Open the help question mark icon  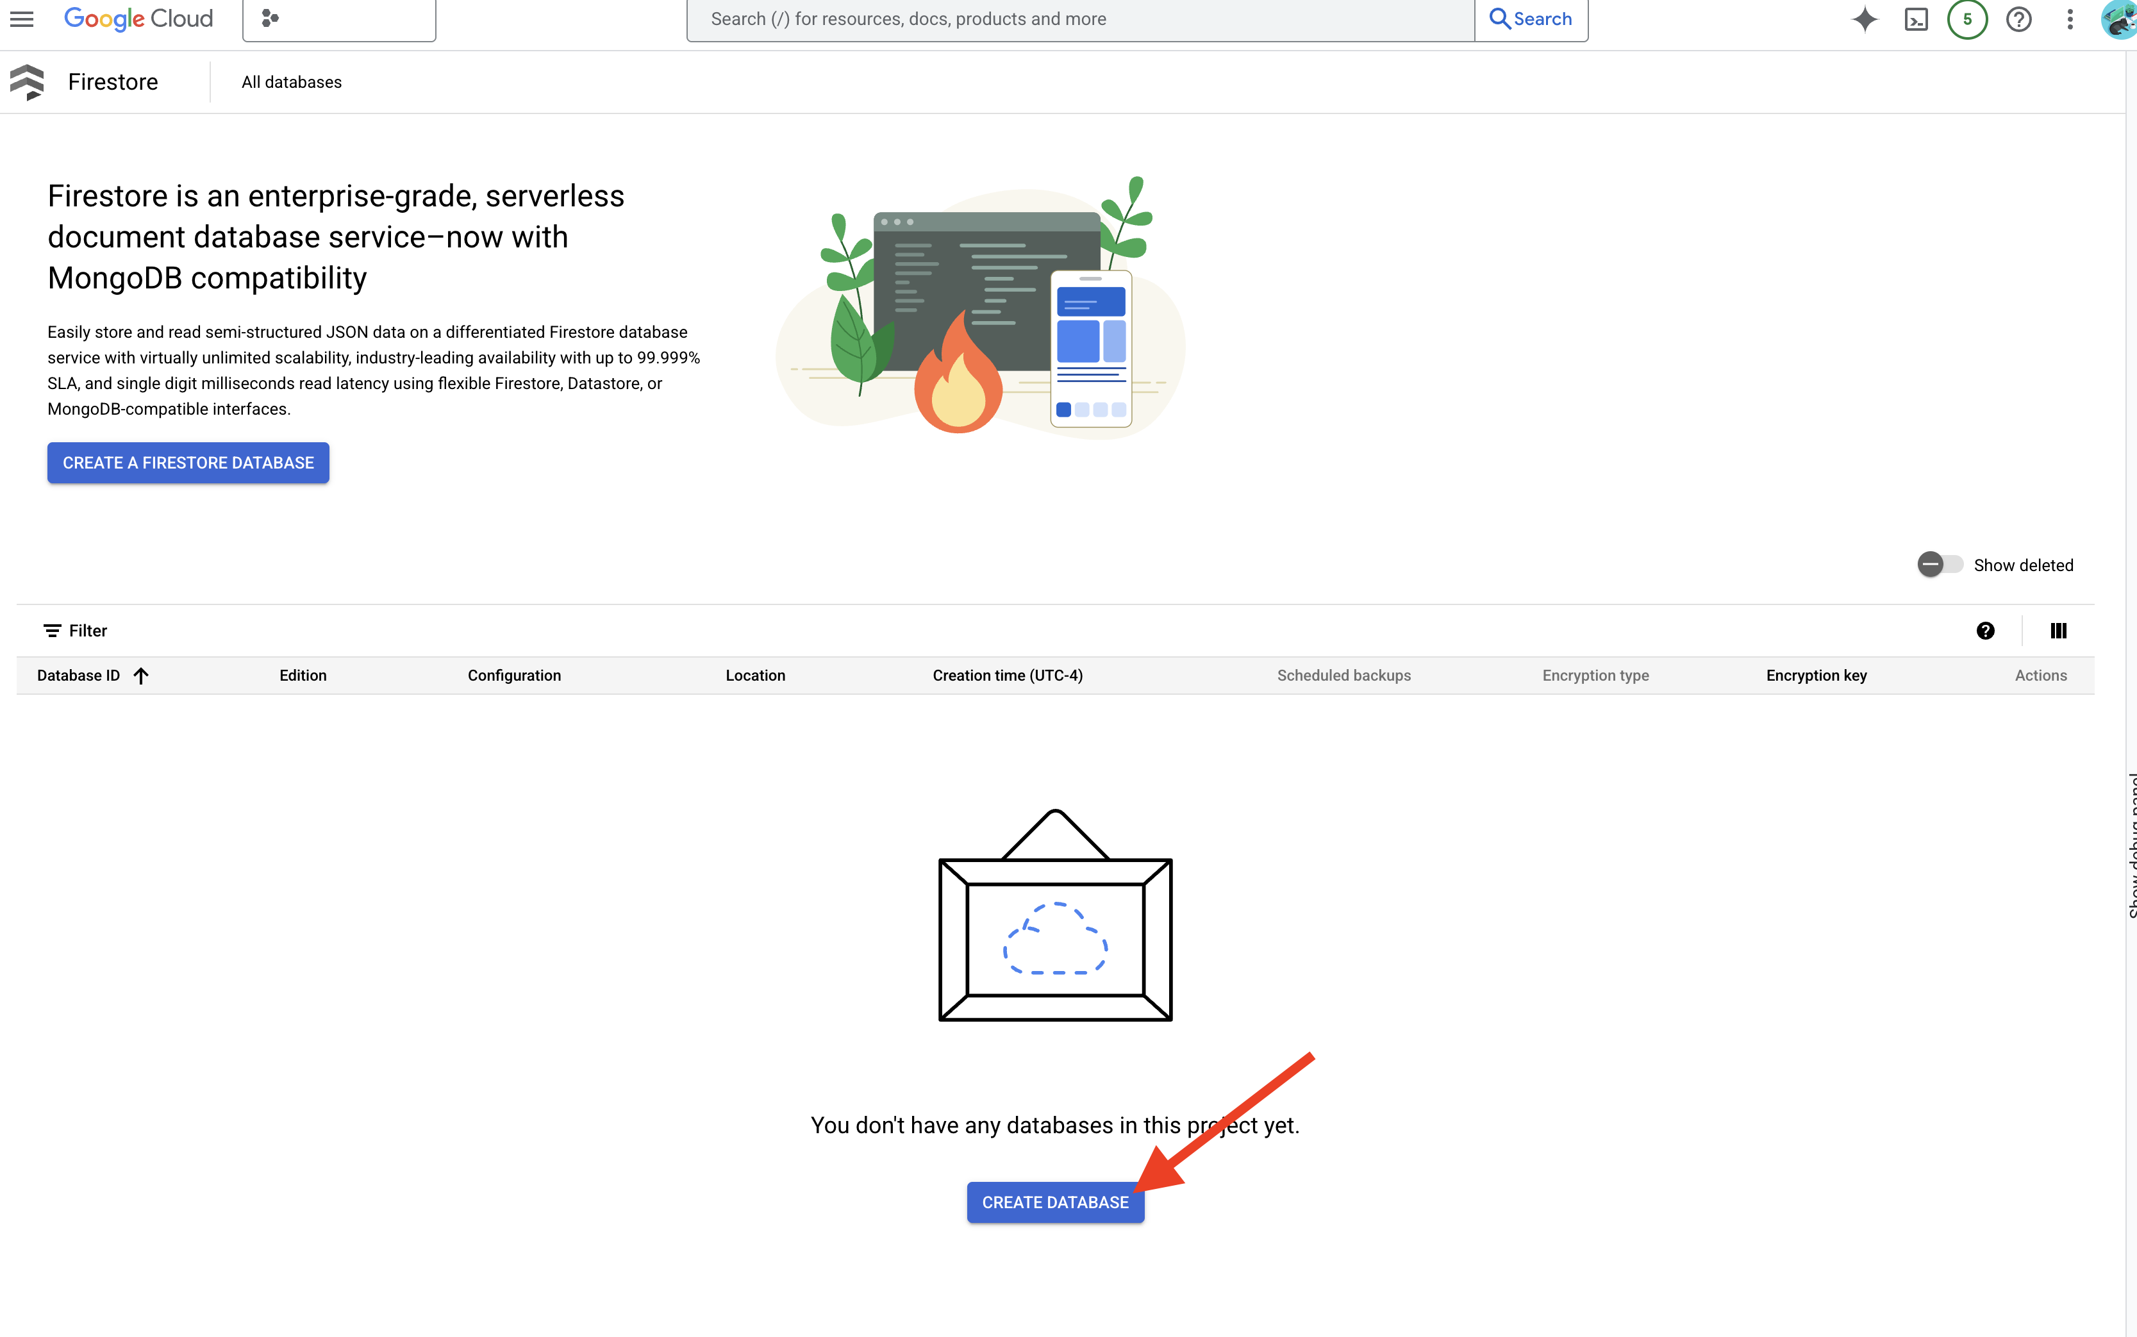click(2018, 19)
